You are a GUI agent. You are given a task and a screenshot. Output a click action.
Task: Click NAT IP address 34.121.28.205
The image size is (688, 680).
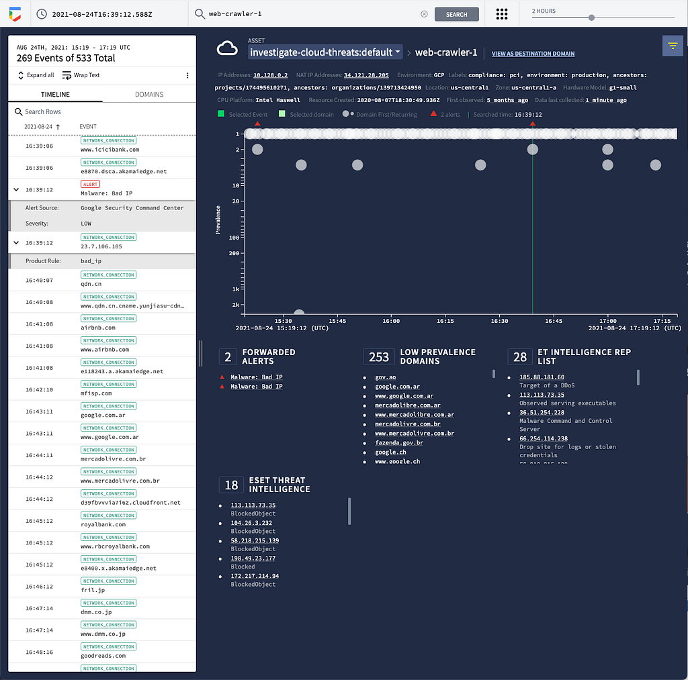[366, 75]
